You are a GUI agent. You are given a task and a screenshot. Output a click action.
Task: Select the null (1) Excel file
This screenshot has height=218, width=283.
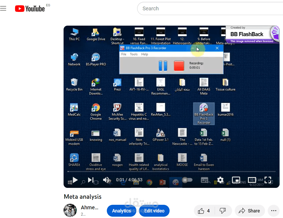click(226, 135)
